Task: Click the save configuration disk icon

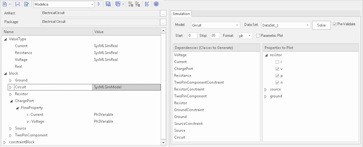Action: [18, 4]
